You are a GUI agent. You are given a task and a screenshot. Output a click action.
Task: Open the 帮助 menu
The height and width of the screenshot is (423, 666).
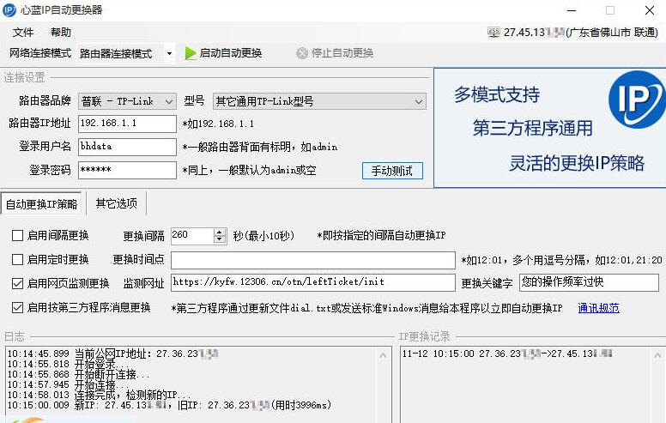coord(61,33)
